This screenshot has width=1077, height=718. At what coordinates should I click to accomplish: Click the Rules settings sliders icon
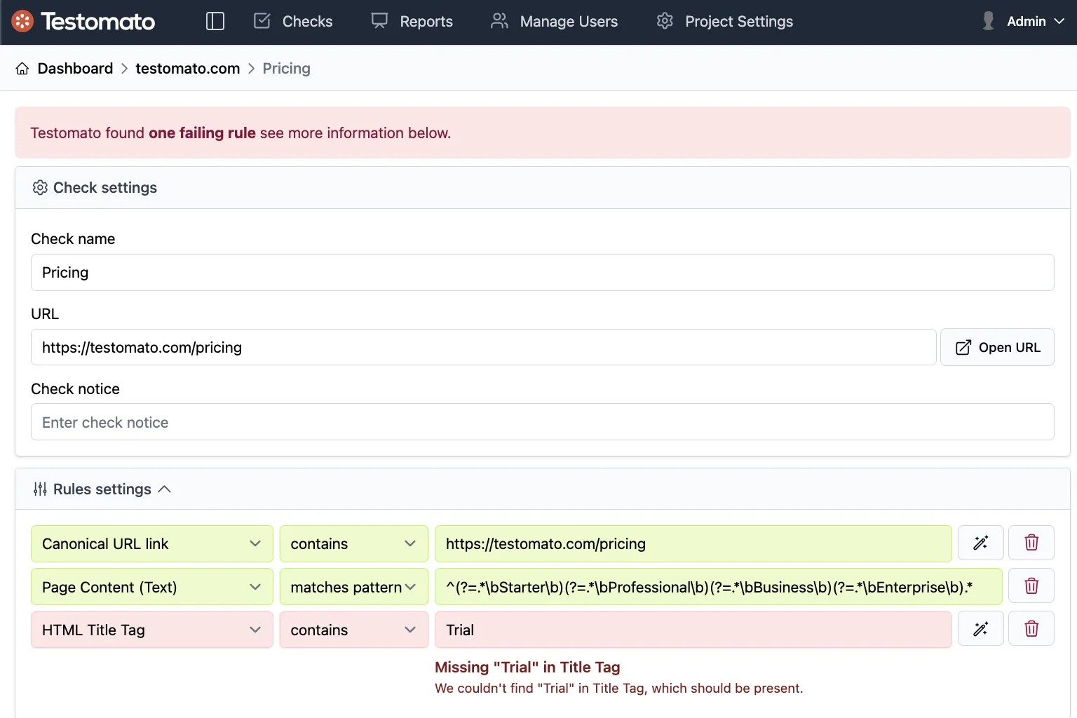[41, 489]
